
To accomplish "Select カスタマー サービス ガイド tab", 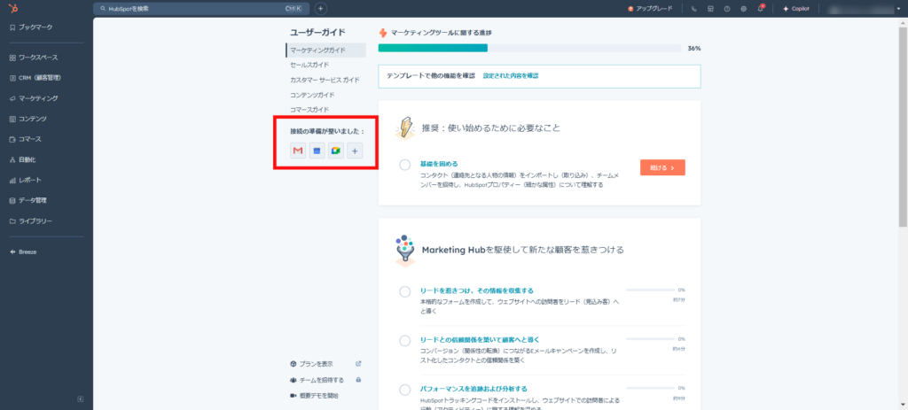I will coord(326,80).
